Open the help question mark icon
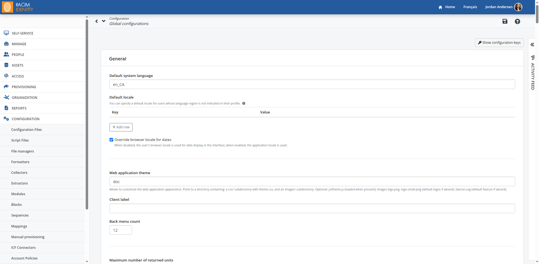This screenshot has width=539, height=264. click(517, 21)
